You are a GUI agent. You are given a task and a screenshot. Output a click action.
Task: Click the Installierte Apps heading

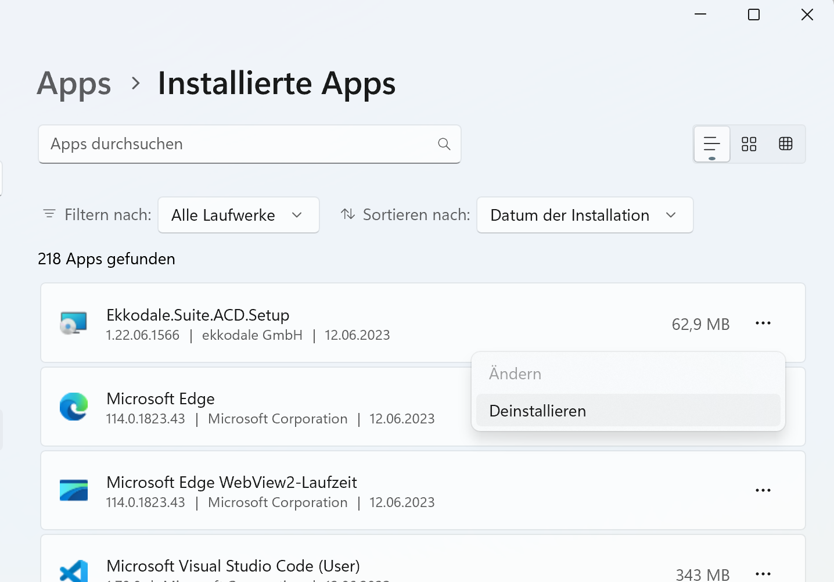[x=276, y=84]
